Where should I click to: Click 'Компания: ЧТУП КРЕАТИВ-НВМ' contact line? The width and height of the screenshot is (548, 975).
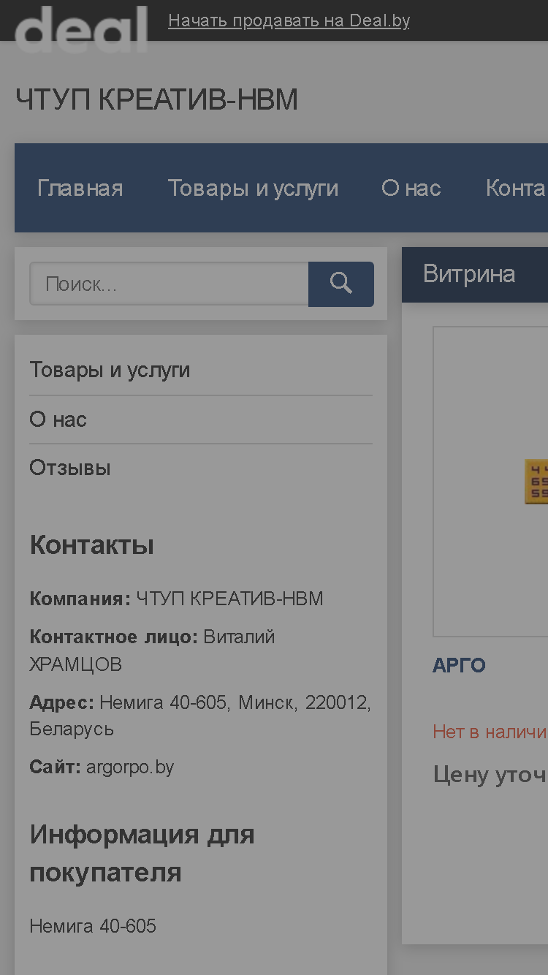click(176, 599)
